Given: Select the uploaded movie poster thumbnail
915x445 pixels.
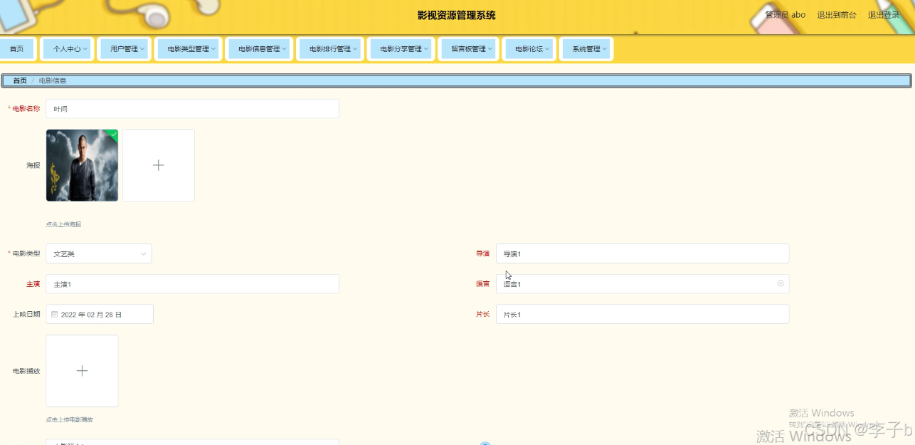Looking at the screenshot, I should point(82,165).
